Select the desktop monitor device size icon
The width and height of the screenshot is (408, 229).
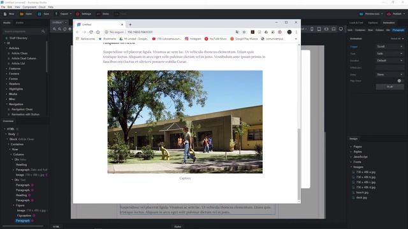(x=341, y=29)
